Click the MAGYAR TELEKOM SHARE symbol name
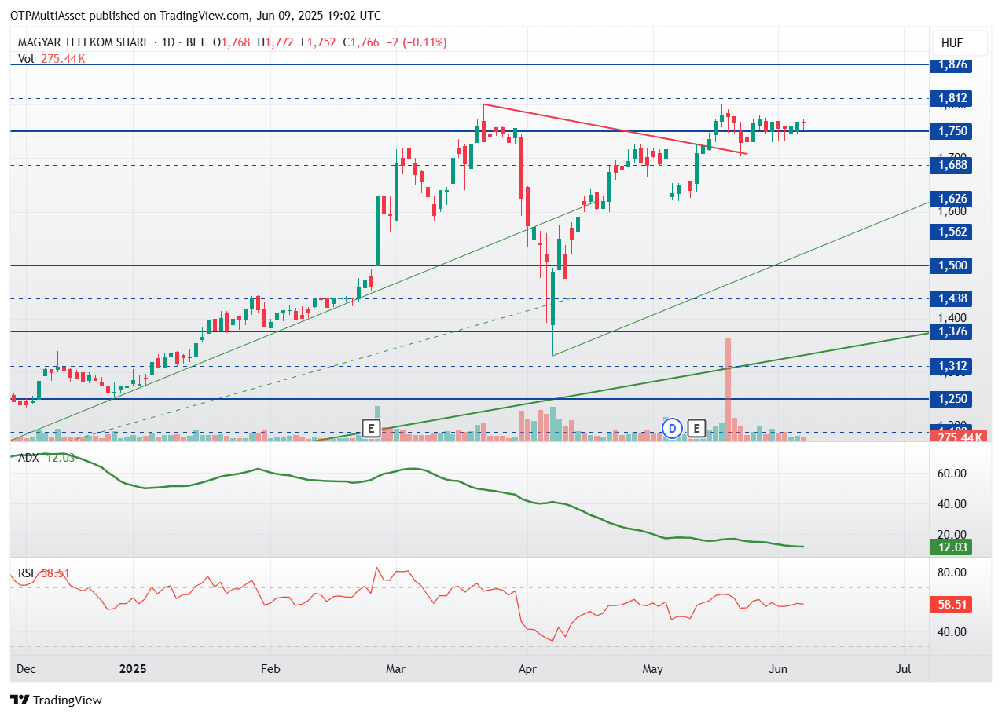 [x=84, y=42]
